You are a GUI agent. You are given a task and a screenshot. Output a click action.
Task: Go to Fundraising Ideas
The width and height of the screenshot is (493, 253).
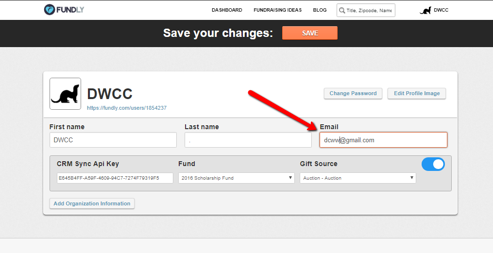point(278,10)
